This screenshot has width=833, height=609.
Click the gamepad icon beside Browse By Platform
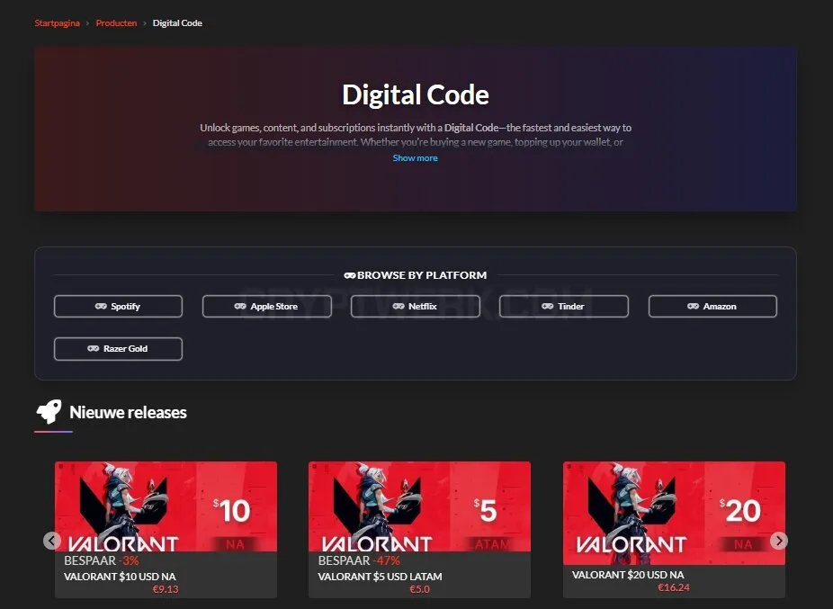pos(350,275)
